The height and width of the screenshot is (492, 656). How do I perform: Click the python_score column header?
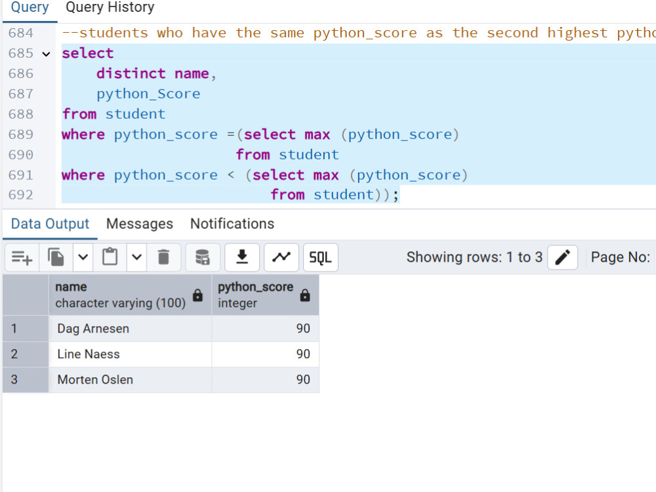tap(265, 295)
